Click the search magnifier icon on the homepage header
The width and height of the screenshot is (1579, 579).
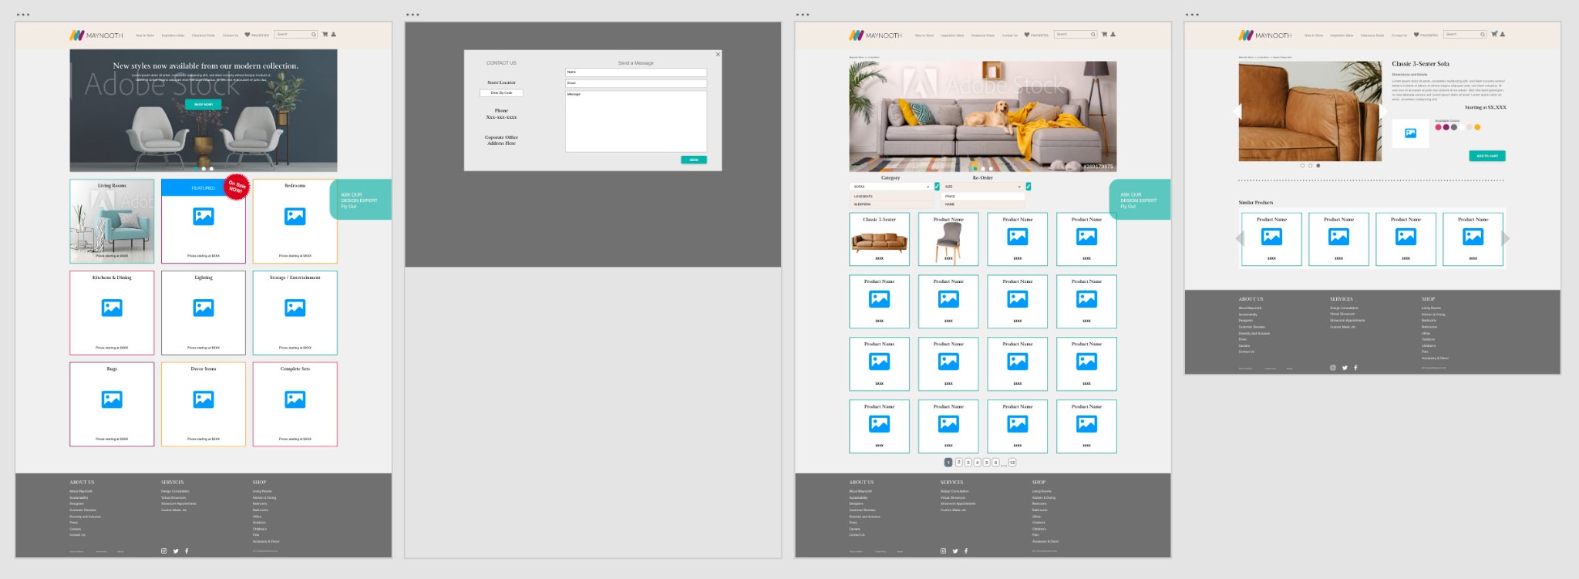point(313,35)
